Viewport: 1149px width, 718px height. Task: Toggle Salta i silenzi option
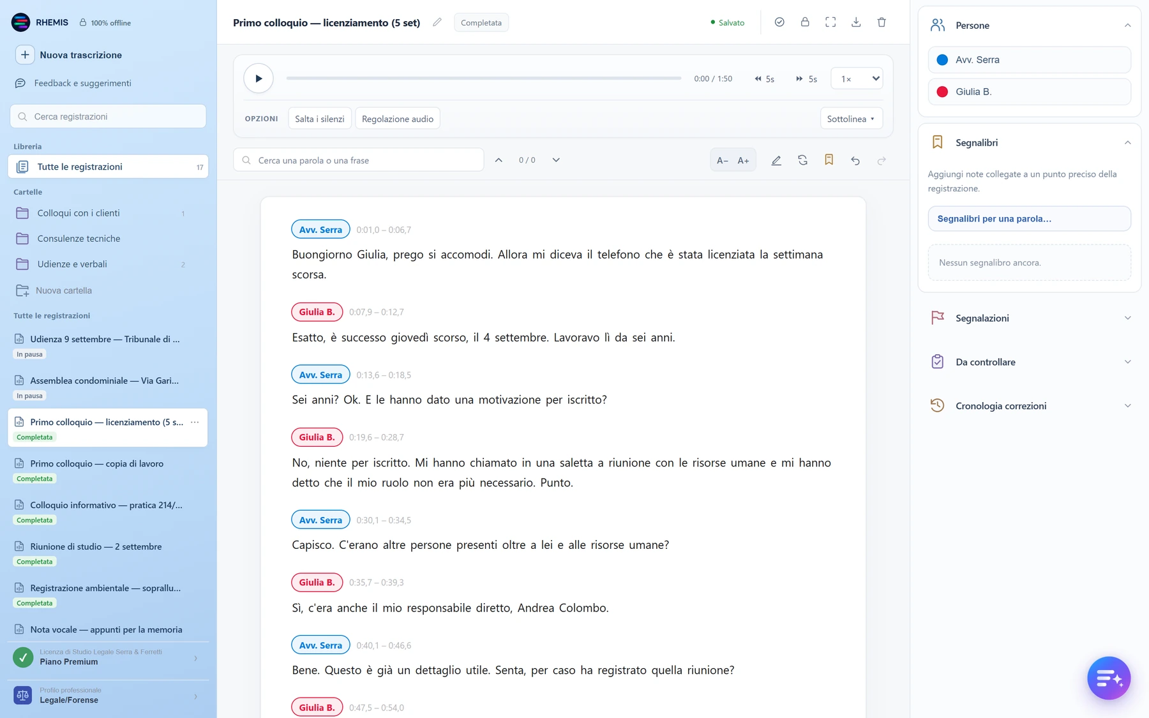[320, 119]
